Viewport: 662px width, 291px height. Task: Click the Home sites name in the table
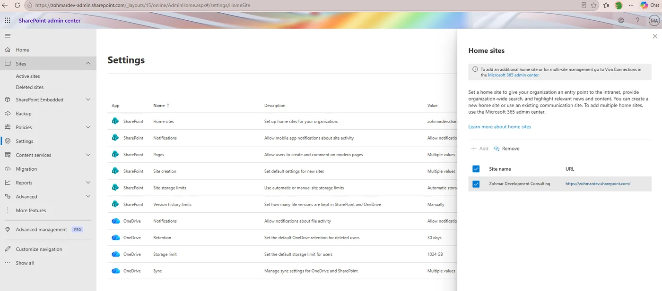pyautogui.click(x=164, y=121)
